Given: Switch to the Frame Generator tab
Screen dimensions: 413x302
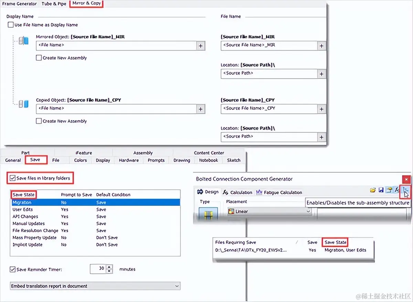Looking at the screenshot, I should (x=20, y=4).
